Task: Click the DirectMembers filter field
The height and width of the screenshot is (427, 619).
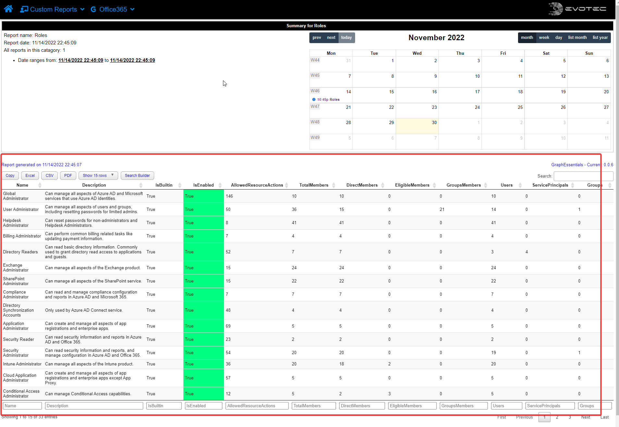Action: point(362,406)
